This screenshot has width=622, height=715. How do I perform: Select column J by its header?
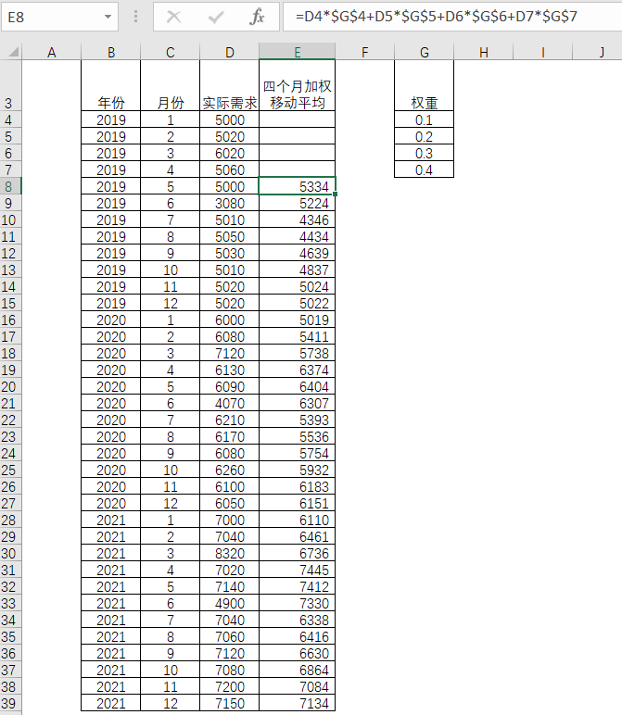[602, 53]
